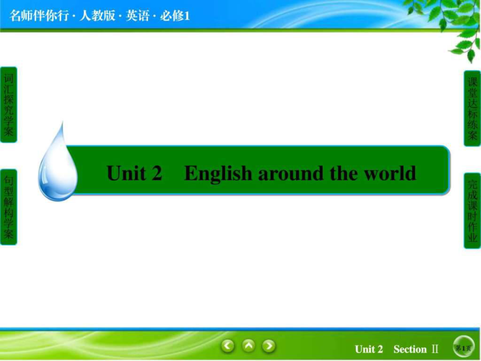Click 英语 in the top header

(138, 16)
